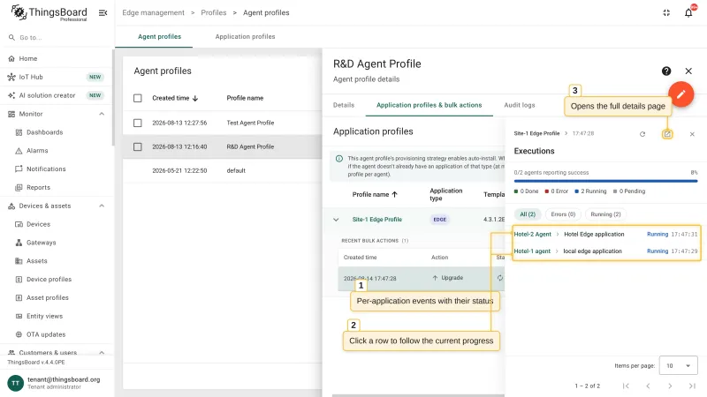The height and width of the screenshot is (397, 707).
Task: Select the Upgrade bulk action row
Action: click(422, 278)
